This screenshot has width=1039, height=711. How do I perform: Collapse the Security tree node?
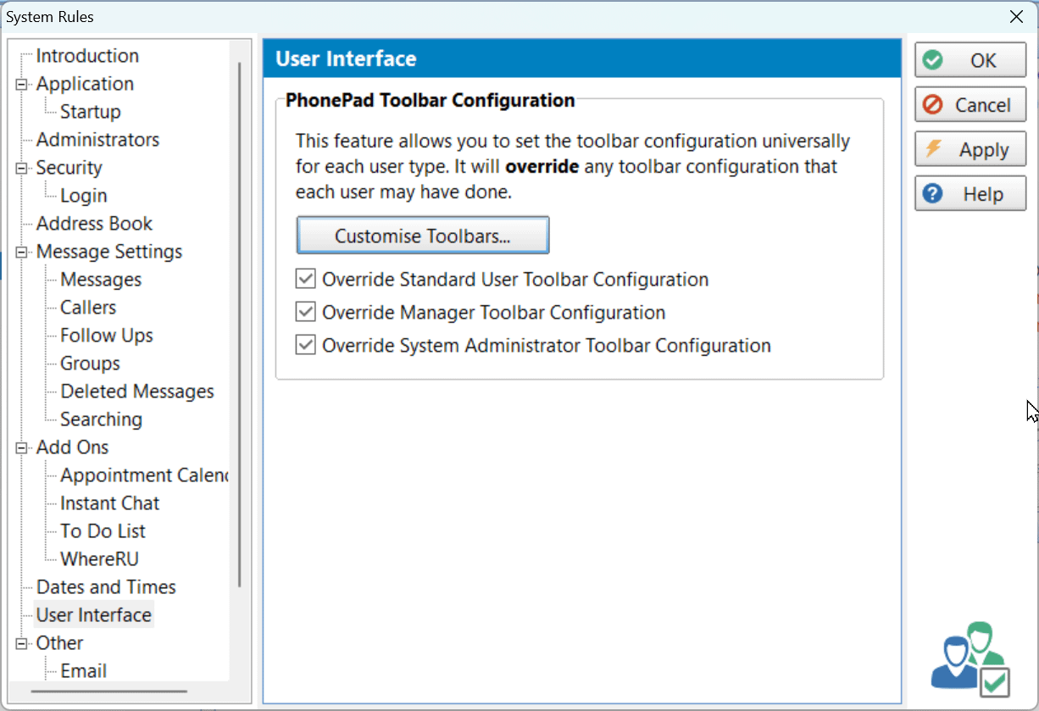tap(20, 168)
